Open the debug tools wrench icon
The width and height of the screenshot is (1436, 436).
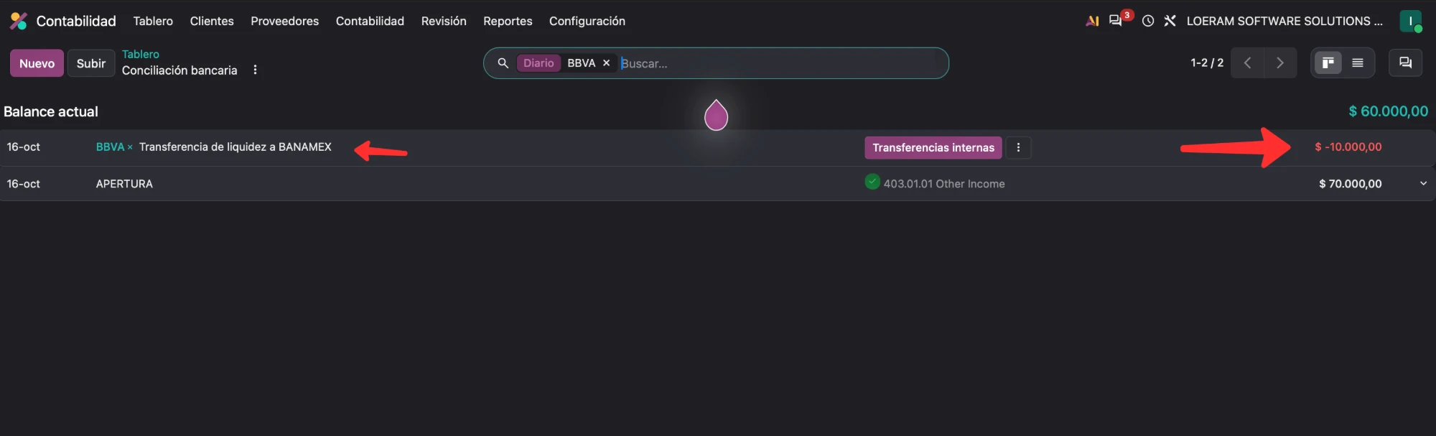tap(1170, 22)
